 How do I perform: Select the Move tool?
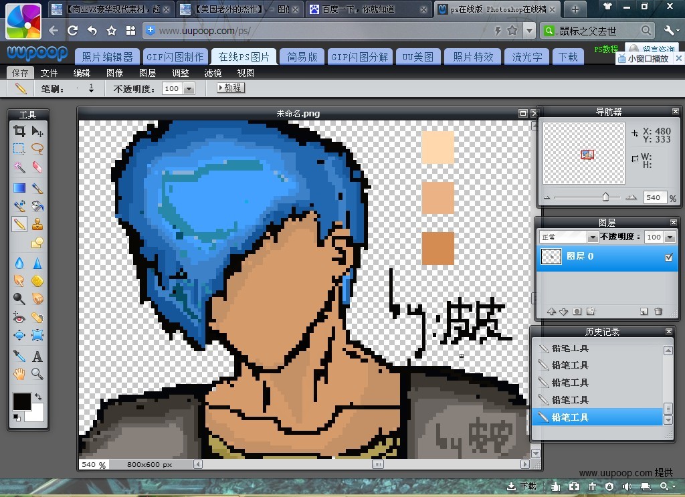37,131
